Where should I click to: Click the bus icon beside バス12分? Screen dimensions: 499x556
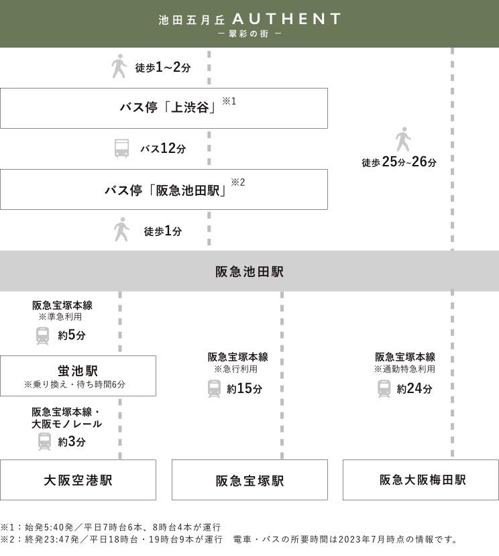coord(121,148)
